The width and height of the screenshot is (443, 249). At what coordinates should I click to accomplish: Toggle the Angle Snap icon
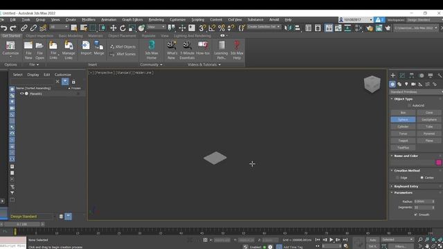(x=212, y=28)
